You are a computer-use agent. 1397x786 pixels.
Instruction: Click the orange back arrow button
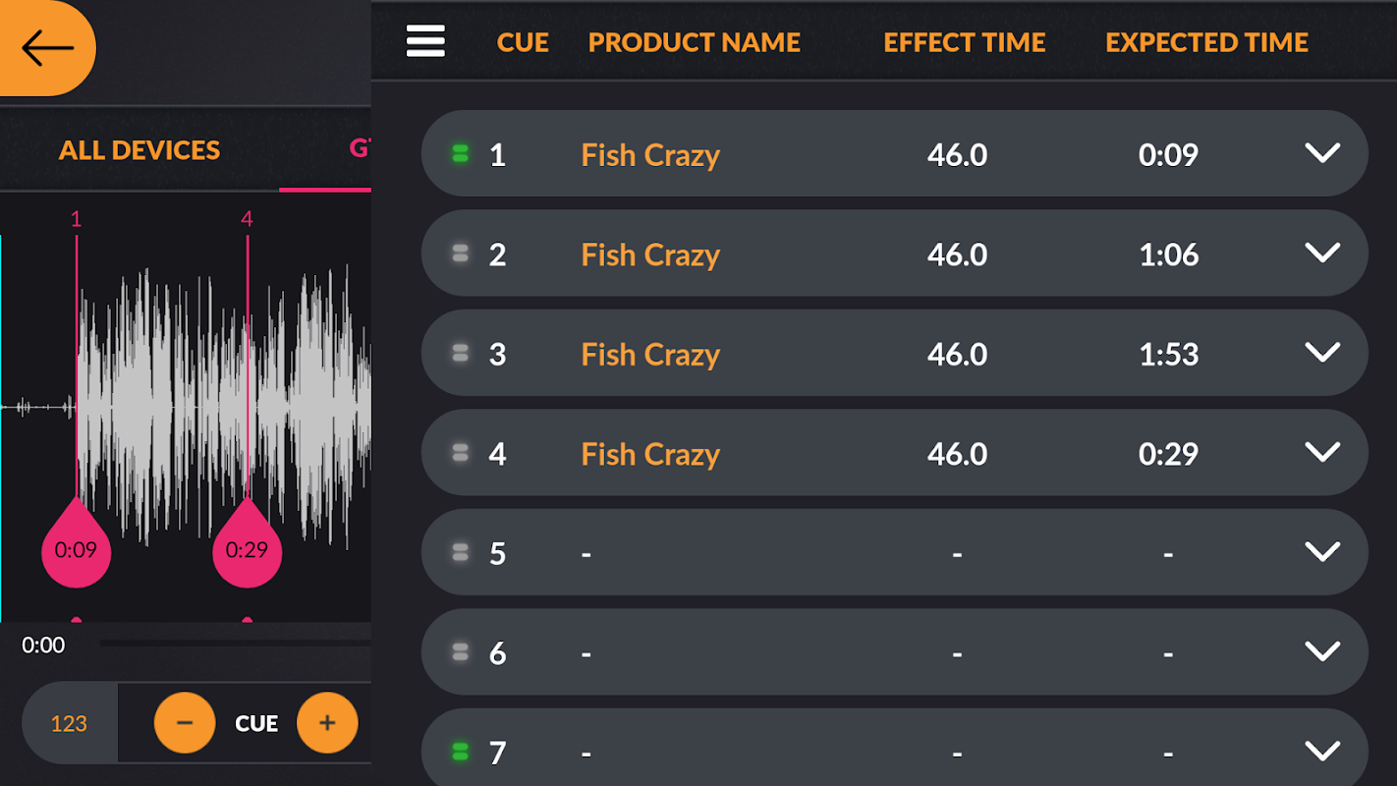pyautogui.click(x=47, y=47)
